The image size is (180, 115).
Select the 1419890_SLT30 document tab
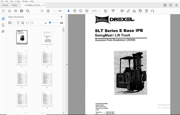pos(33,5)
